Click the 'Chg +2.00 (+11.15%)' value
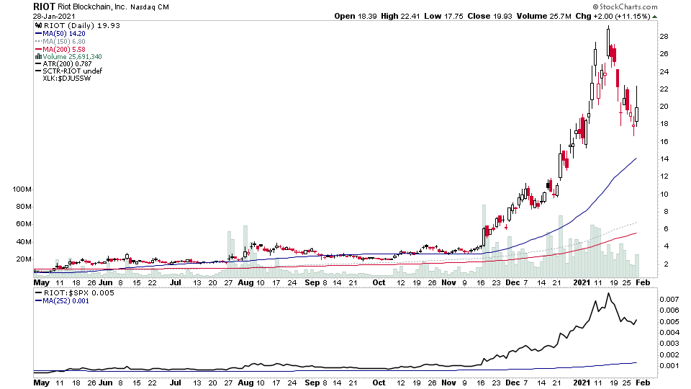Image resolution: width=691 pixels, height=389 pixels. tap(613, 16)
